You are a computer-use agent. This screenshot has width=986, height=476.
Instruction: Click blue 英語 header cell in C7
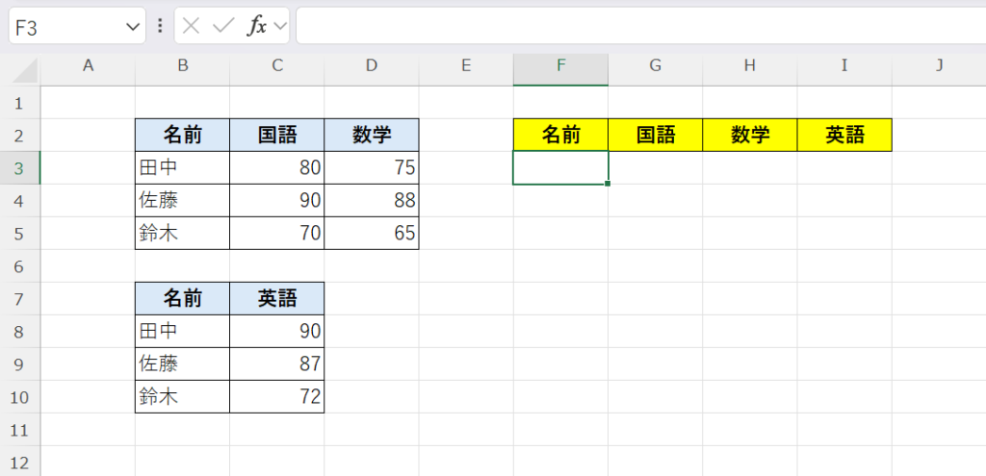[x=277, y=299]
